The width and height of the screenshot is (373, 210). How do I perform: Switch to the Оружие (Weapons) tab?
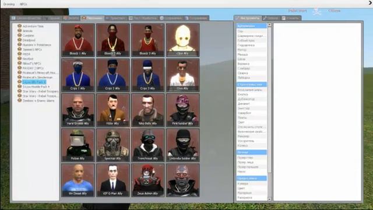pyautogui.click(x=53, y=18)
